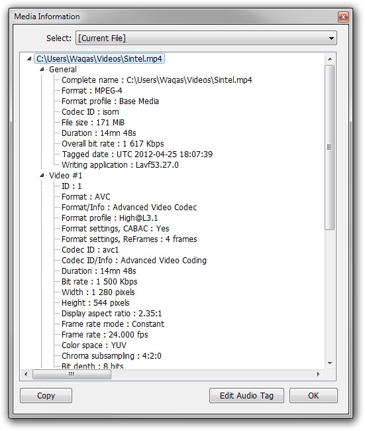The height and width of the screenshot is (431, 365).
Task: Click the vertical scrollbar down arrow
Action: (330, 363)
